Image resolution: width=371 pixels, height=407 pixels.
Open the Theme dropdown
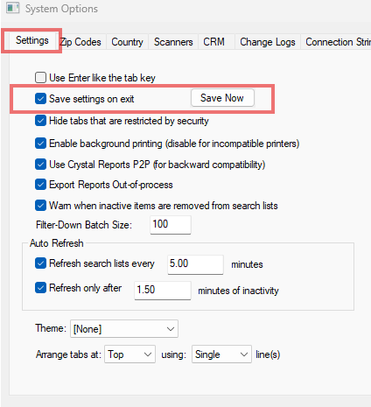pyautogui.click(x=124, y=329)
